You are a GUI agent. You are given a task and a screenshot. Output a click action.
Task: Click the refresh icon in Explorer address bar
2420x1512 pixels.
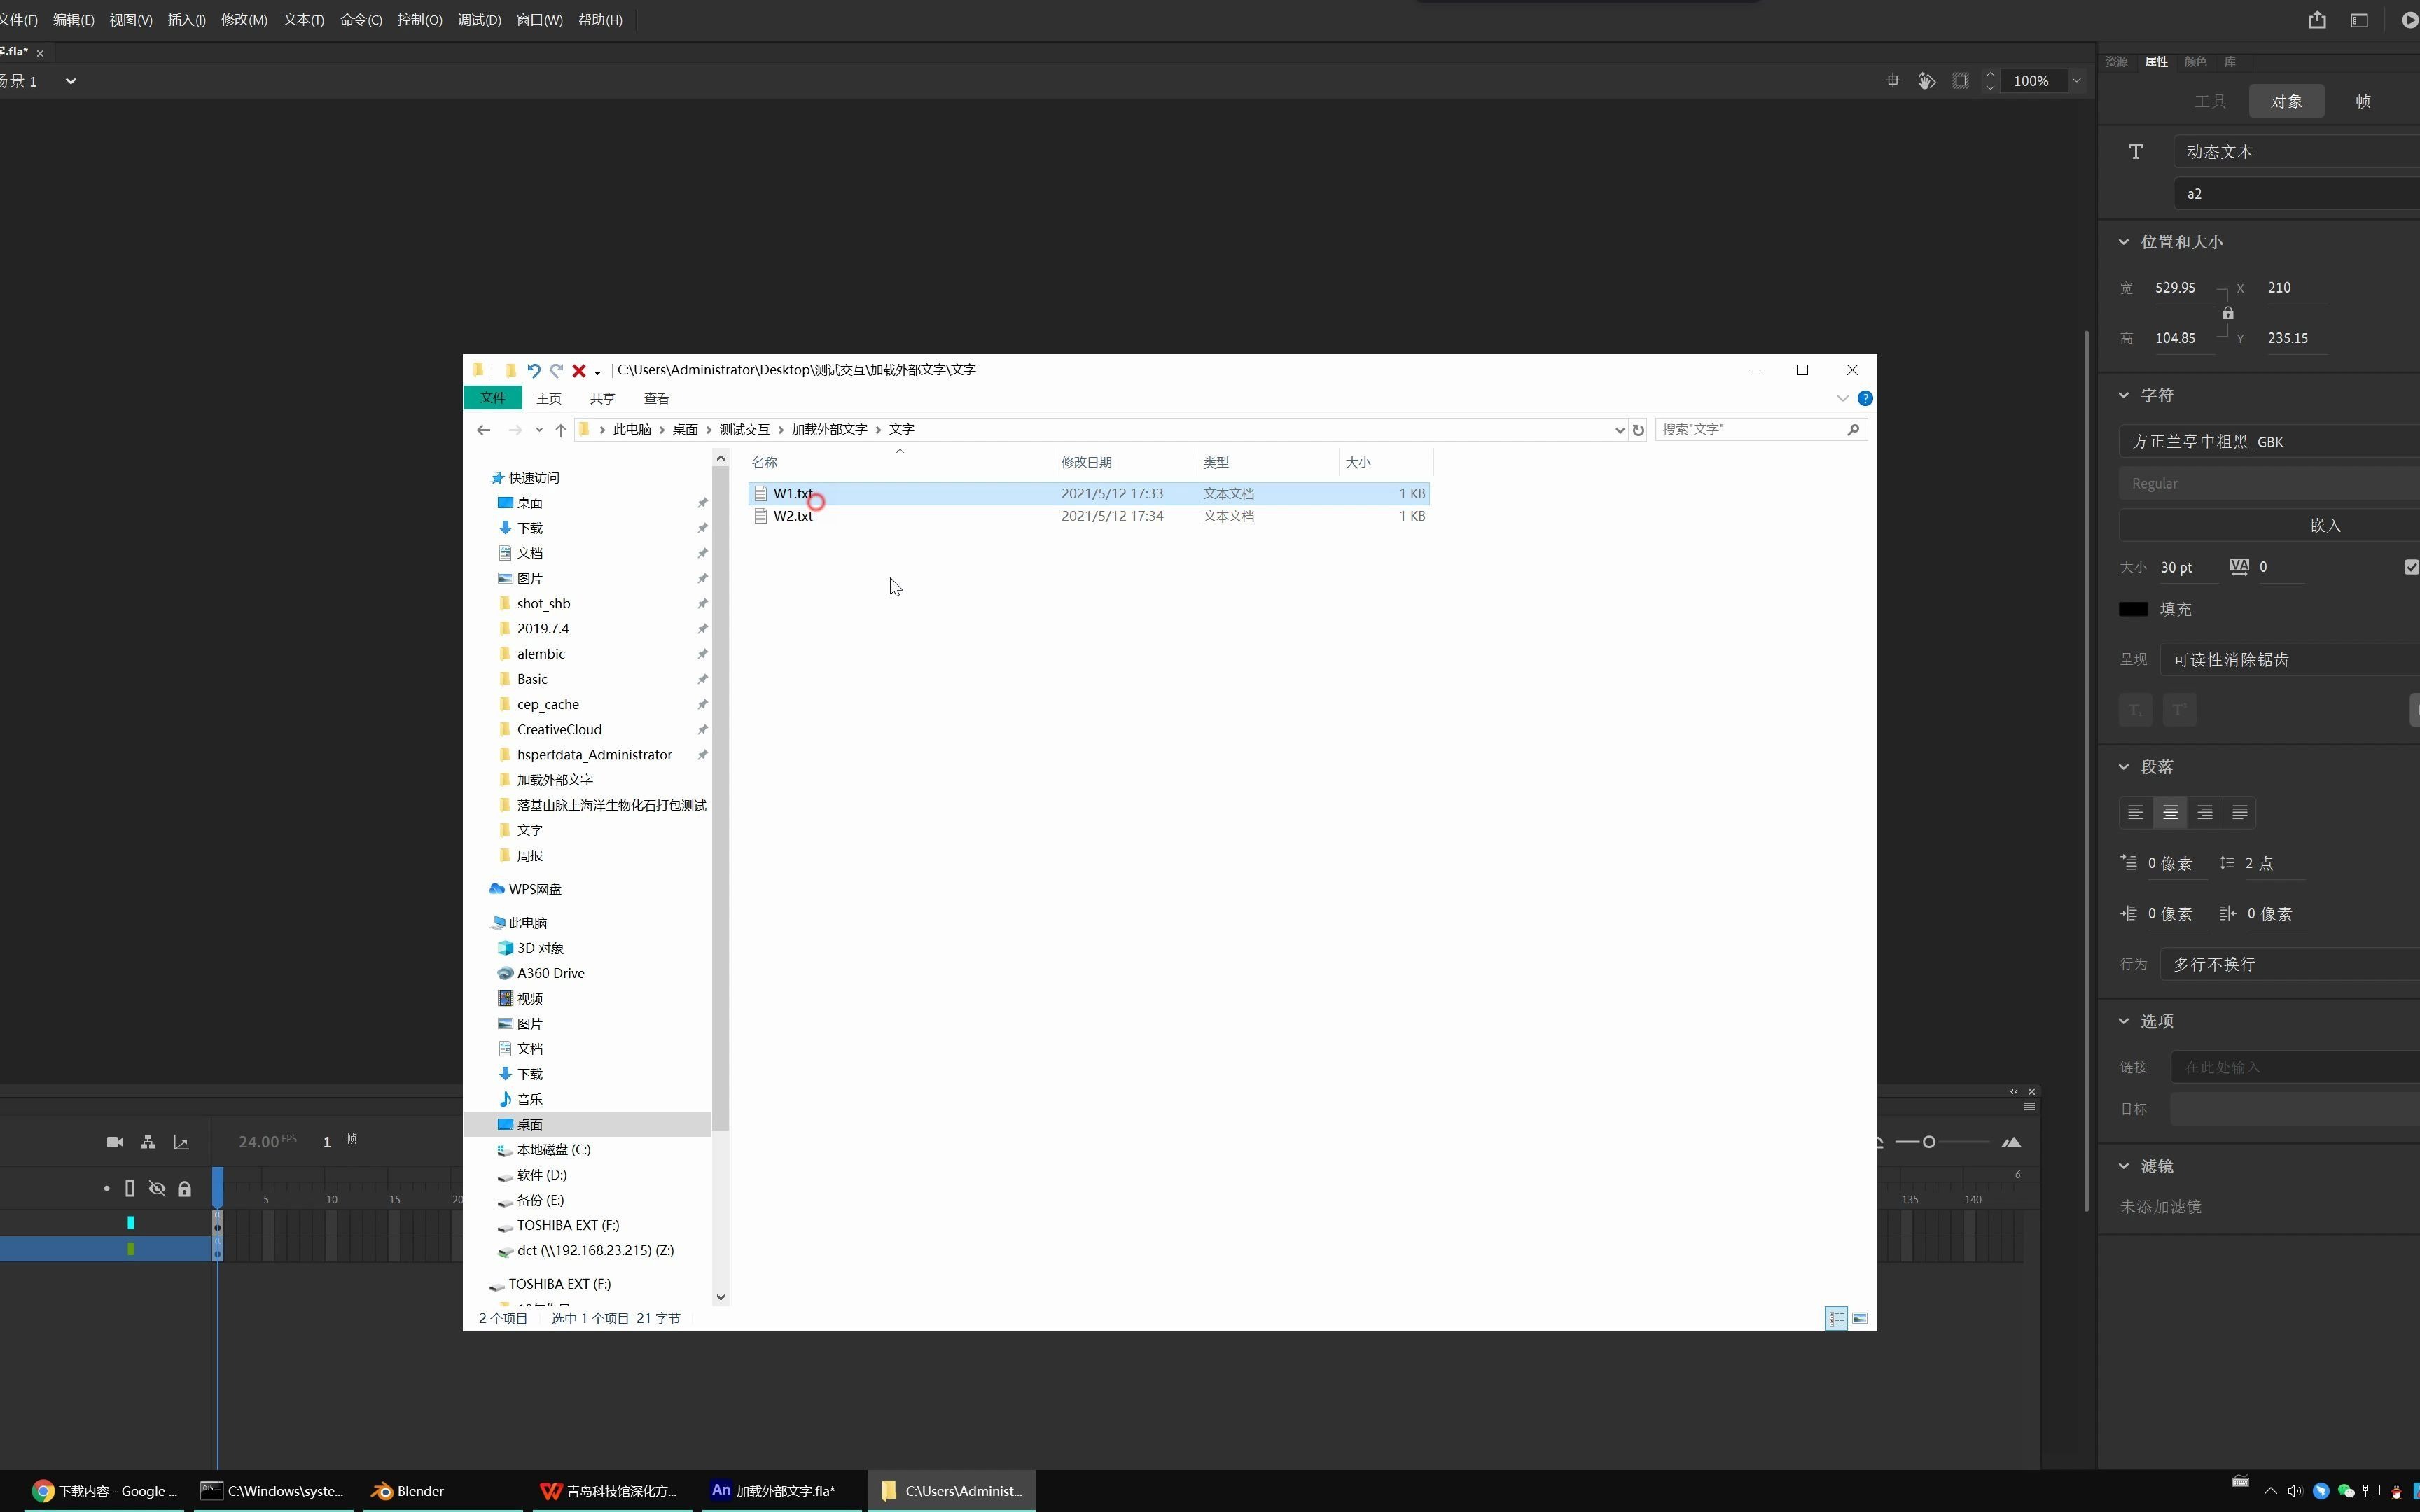pos(1638,430)
